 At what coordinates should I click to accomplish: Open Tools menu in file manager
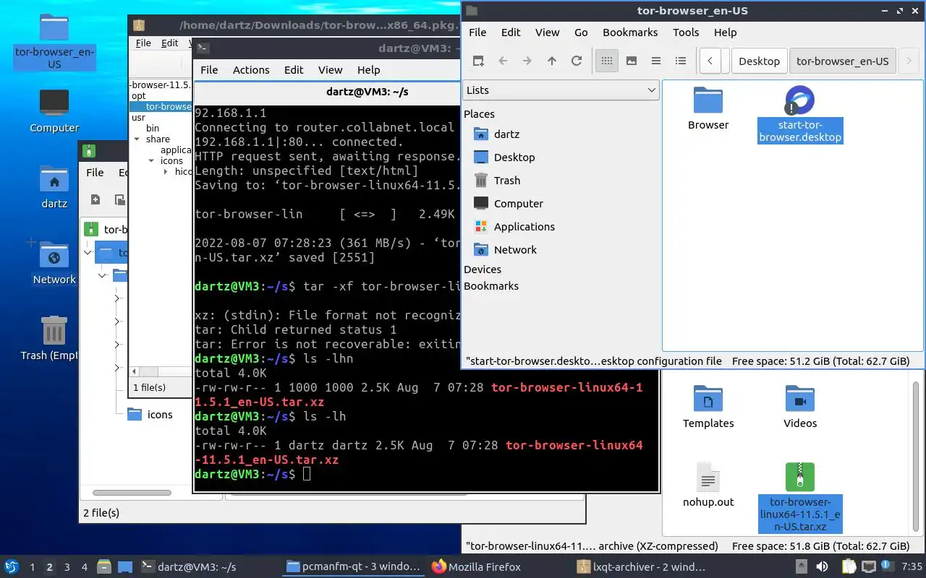click(686, 32)
